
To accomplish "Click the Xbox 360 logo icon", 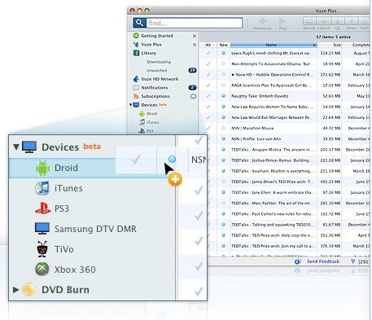I will (x=42, y=270).
